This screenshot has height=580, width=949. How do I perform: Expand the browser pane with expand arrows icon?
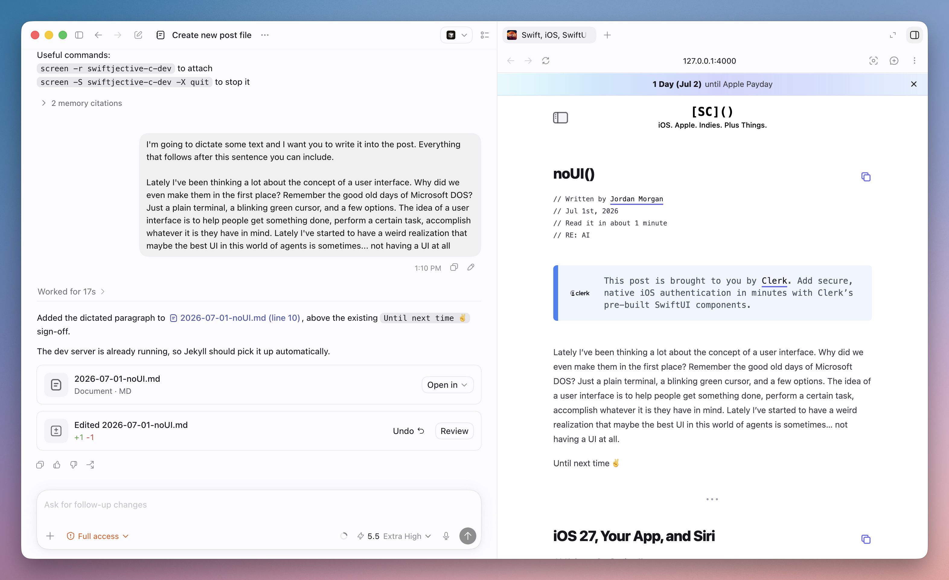[893, 35]
